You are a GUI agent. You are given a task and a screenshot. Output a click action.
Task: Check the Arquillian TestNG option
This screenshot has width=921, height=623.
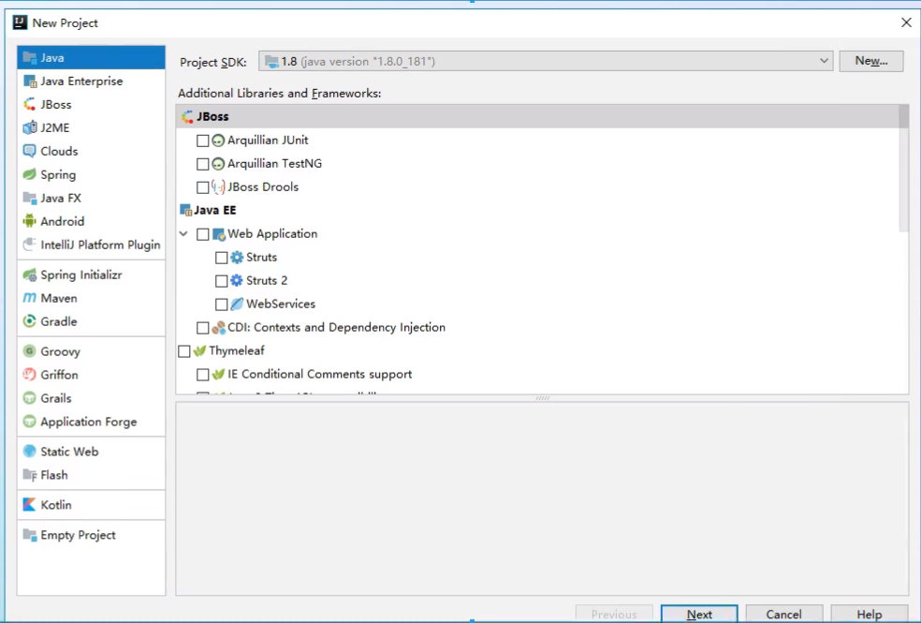(203, 164)
